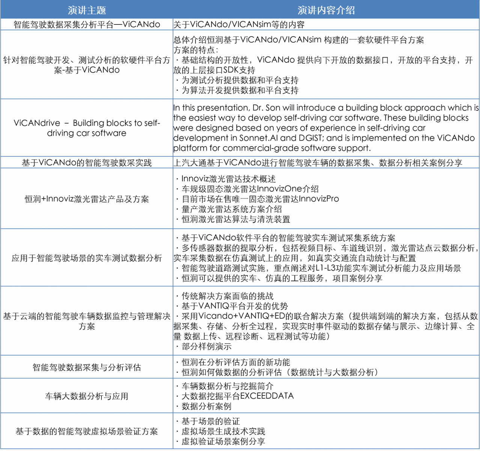Screen dimensions: 480x451
Task: Click the bullet "大数据挖掘平台EXCEEDDATA"
Action: 235,396
